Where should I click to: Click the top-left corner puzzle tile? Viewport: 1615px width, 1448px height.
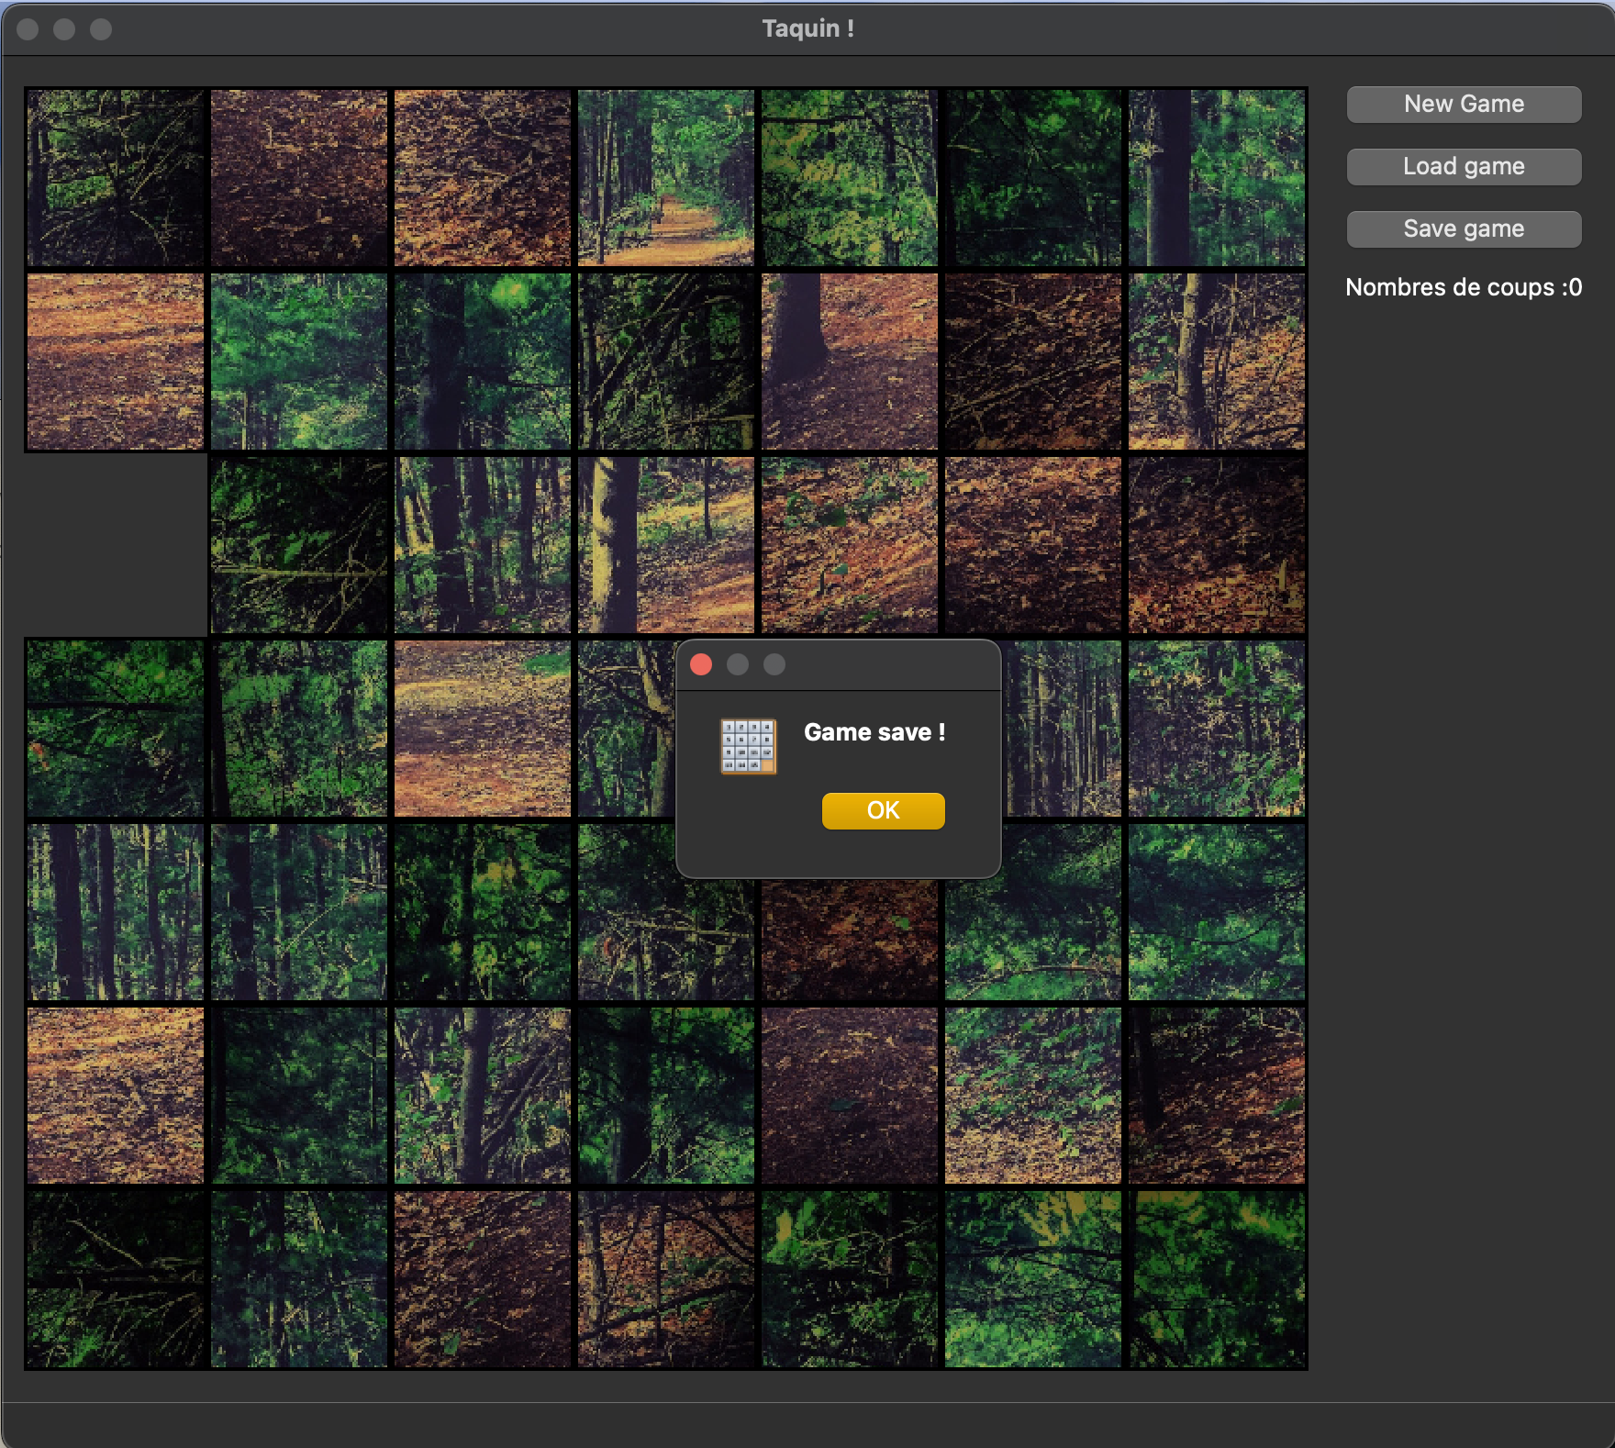pos(116,178)
